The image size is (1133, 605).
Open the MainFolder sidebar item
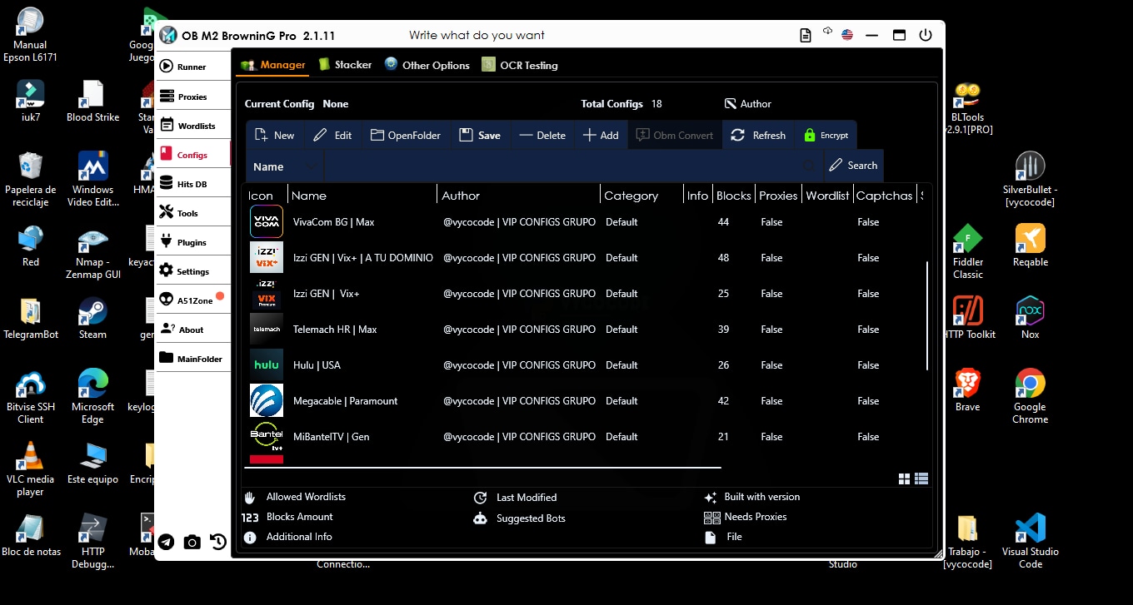[x=192, y=359]
